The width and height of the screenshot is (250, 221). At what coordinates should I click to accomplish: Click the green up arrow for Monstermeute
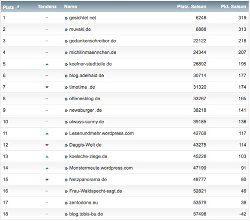tap(47, 168)
